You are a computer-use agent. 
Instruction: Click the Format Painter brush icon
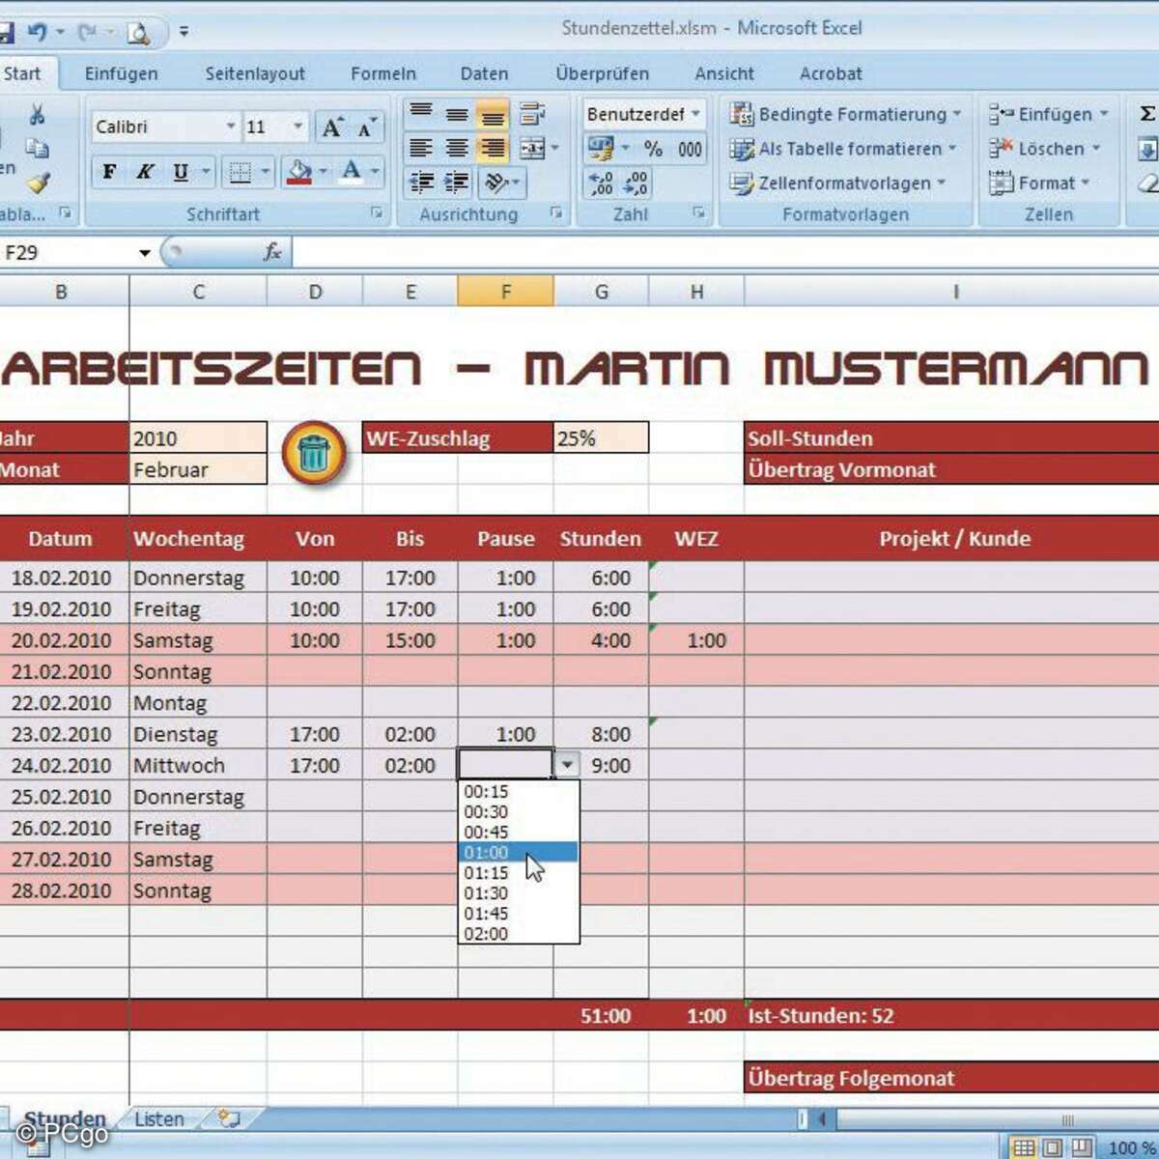(x=38, y=183)
